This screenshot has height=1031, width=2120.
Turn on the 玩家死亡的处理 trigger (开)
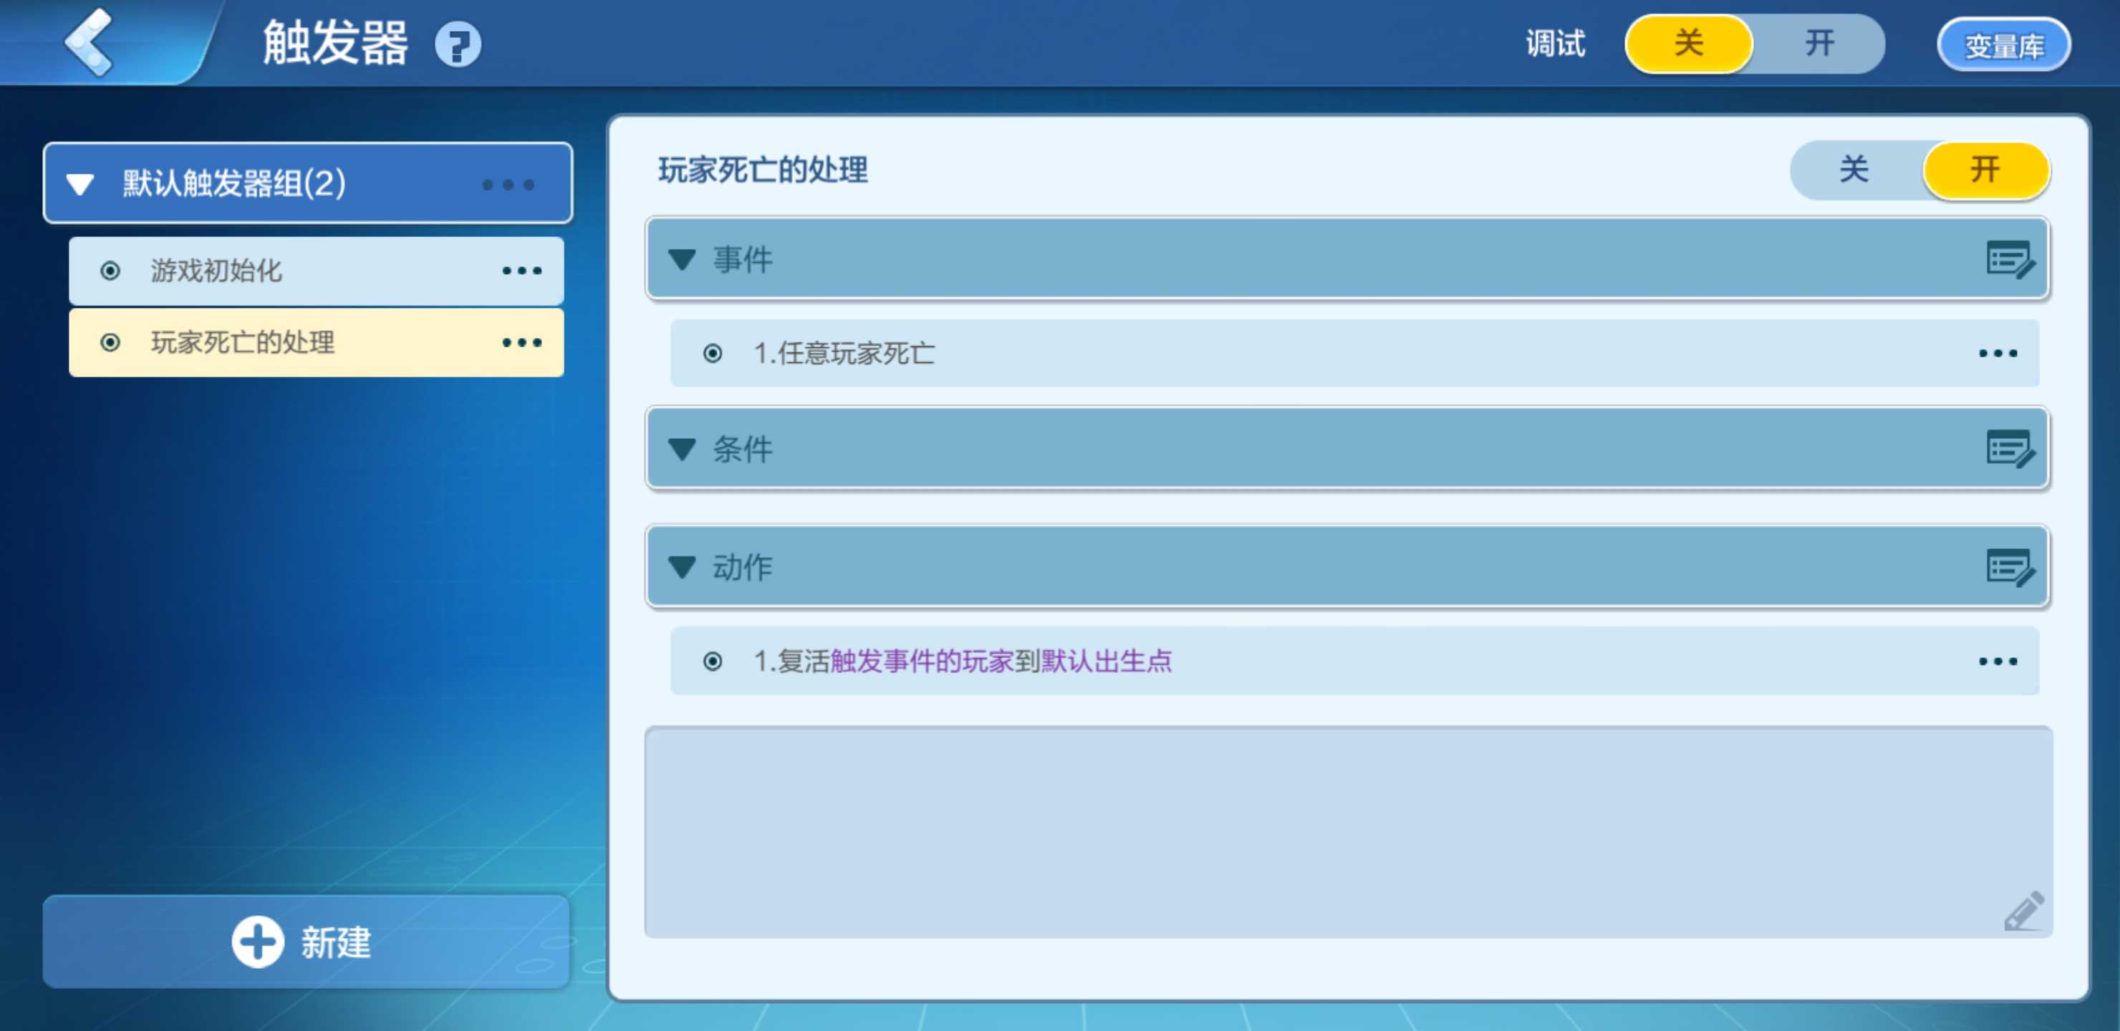(x=1985, y=170)
